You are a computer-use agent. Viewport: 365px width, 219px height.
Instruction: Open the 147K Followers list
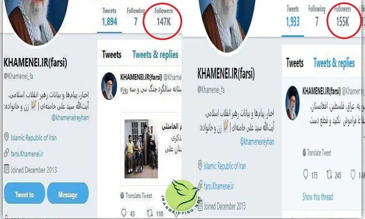164,17
